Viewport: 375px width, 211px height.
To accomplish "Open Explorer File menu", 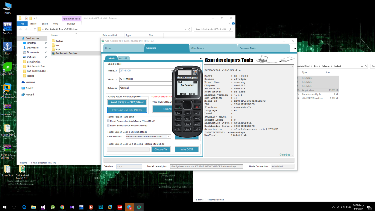I will (22, 24).
